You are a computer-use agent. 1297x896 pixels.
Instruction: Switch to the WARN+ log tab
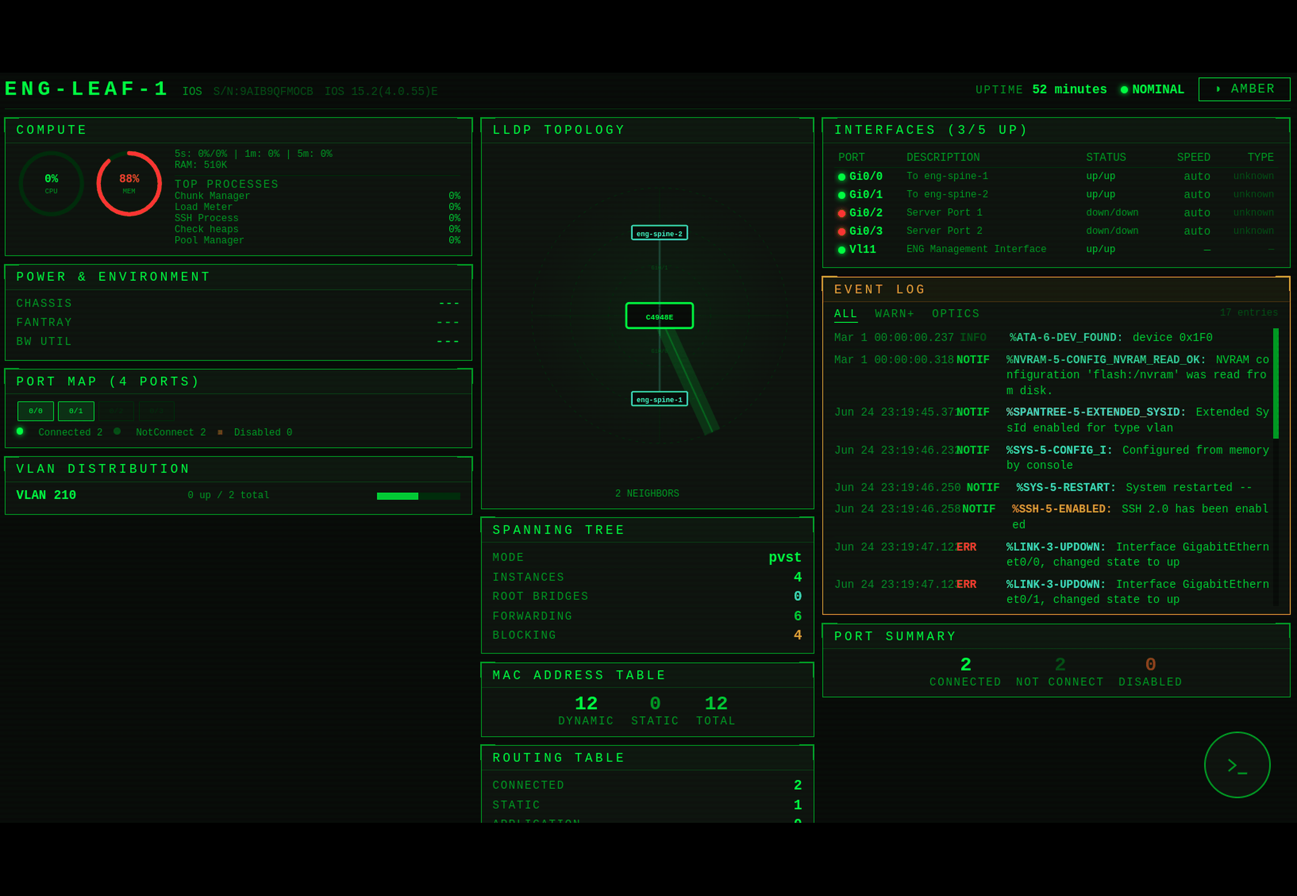pyautogui.click(x=895, y=314)
